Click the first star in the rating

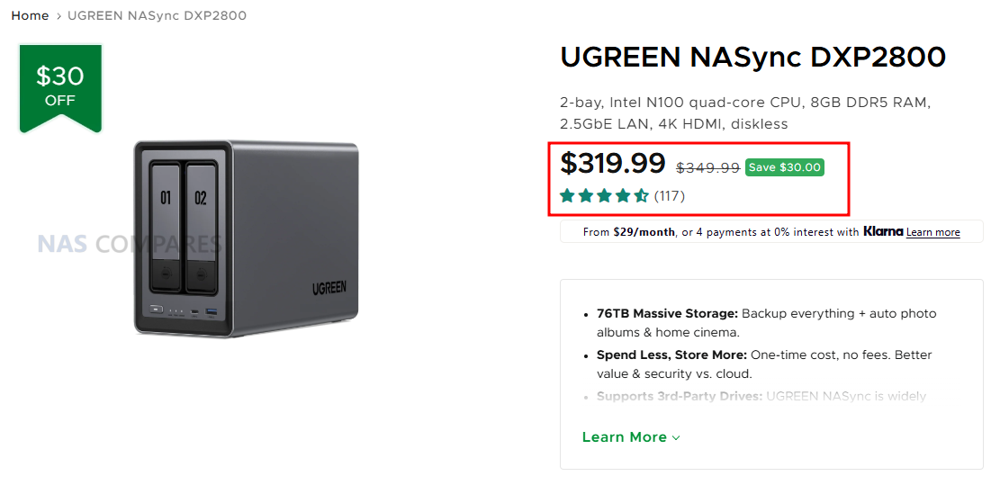(x=567, y=195)
